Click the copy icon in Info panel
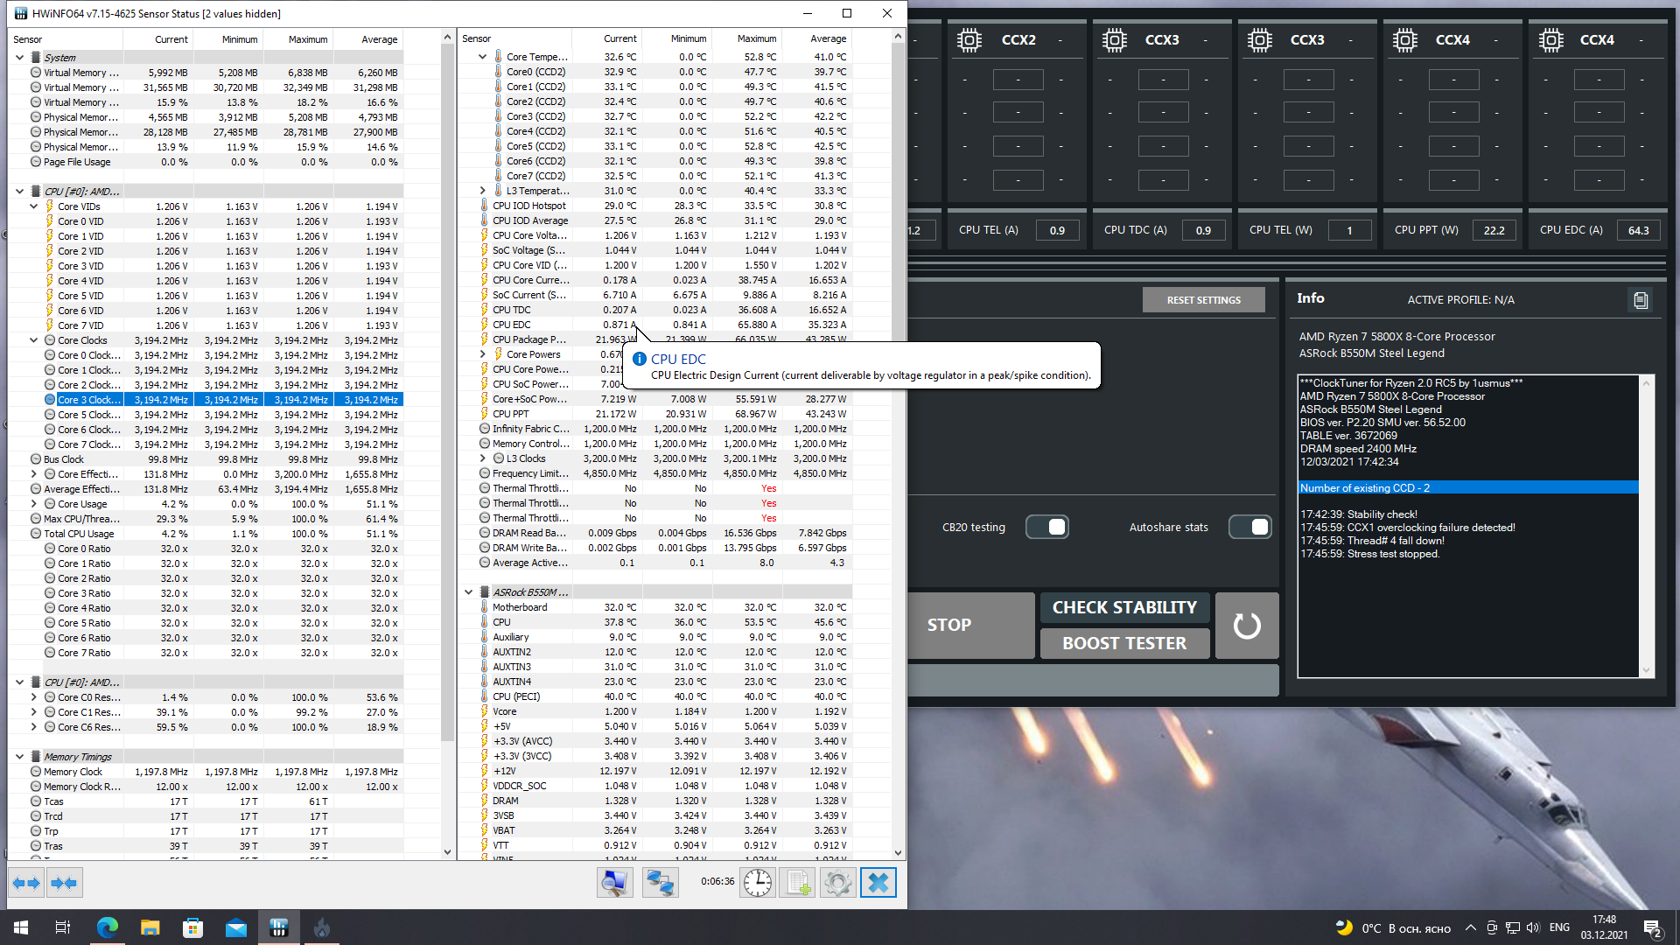Viewport: 1680px width, 945px height. click(x=1641, y=300)
